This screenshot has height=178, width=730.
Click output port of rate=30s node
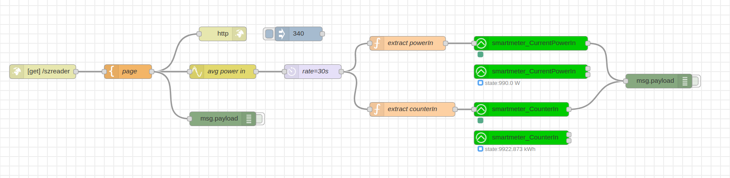[341, 72]
